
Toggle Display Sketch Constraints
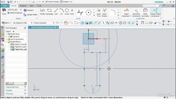point(156,13)
